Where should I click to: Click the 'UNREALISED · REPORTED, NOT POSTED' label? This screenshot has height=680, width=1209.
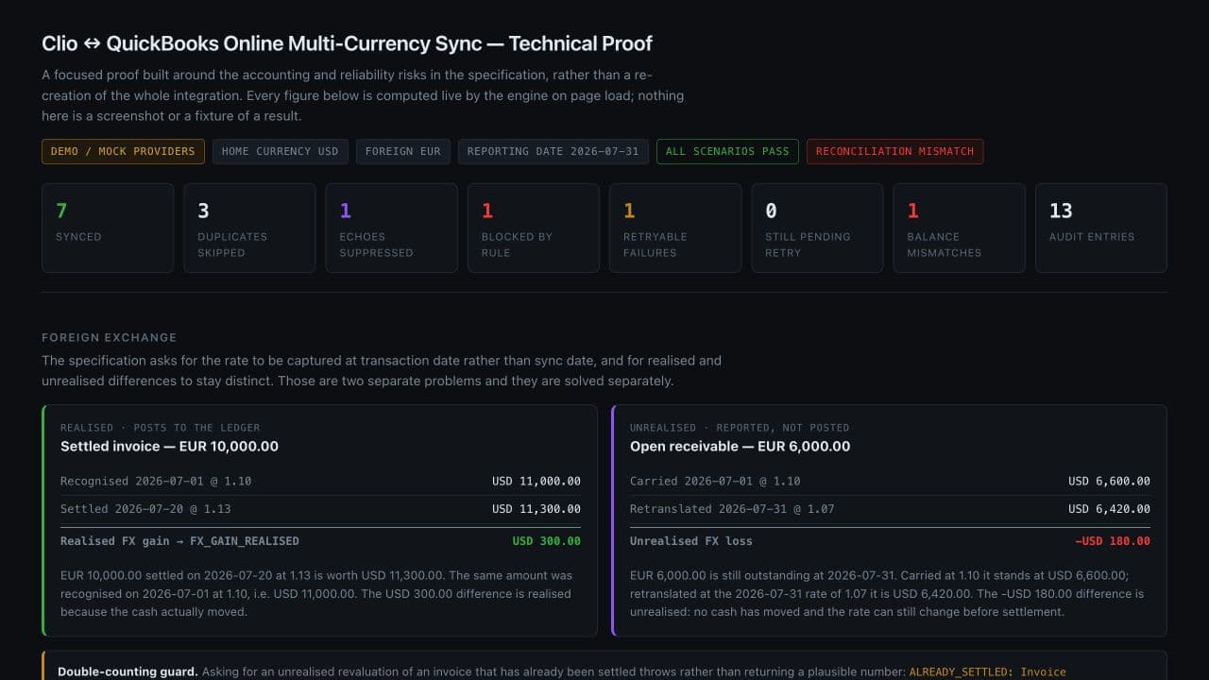740,428
